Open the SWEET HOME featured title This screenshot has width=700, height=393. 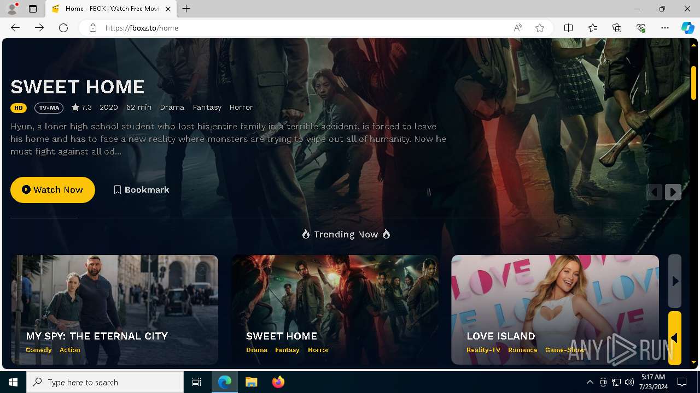click(78, 87)
